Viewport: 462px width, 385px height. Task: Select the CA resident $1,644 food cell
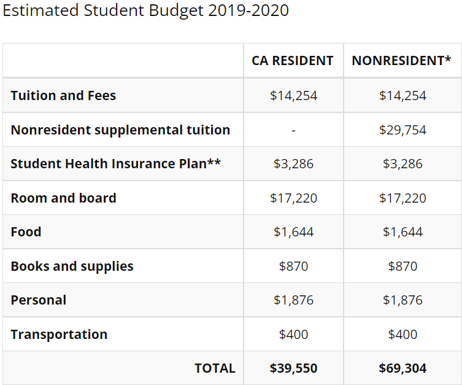[293, 231]
